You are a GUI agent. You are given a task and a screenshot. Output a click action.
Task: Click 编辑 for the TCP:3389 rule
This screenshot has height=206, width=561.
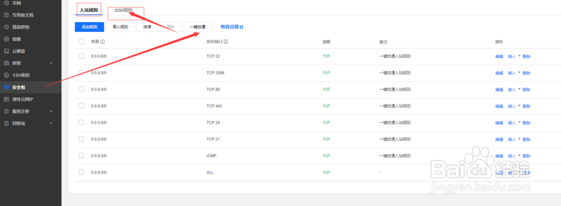click(x=499, y=73)
